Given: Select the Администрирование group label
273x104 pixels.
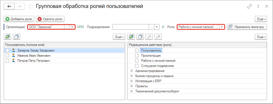Looking at the screenshot, I should (150, 71).
